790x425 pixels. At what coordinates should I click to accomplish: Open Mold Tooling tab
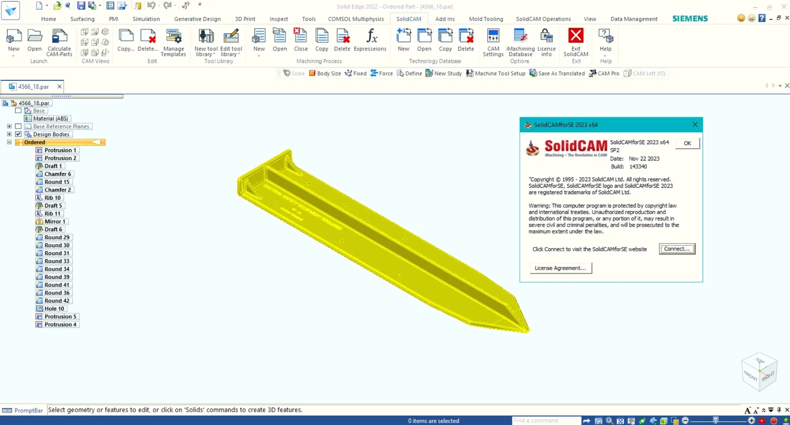[486, 19]
